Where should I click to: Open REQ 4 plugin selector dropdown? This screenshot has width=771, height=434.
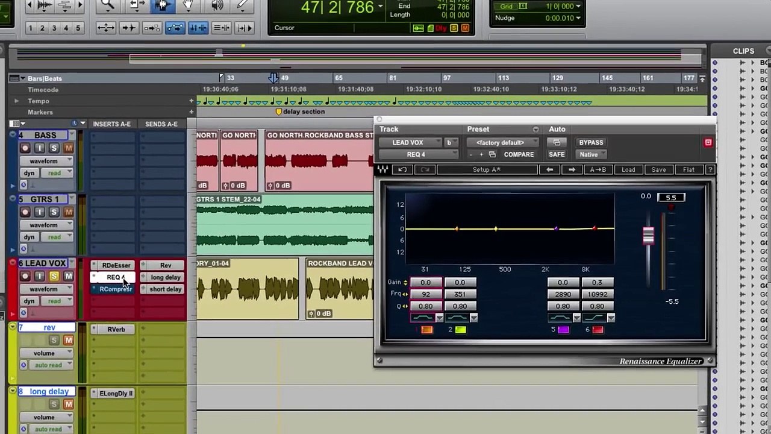click(x=418, y=155)
